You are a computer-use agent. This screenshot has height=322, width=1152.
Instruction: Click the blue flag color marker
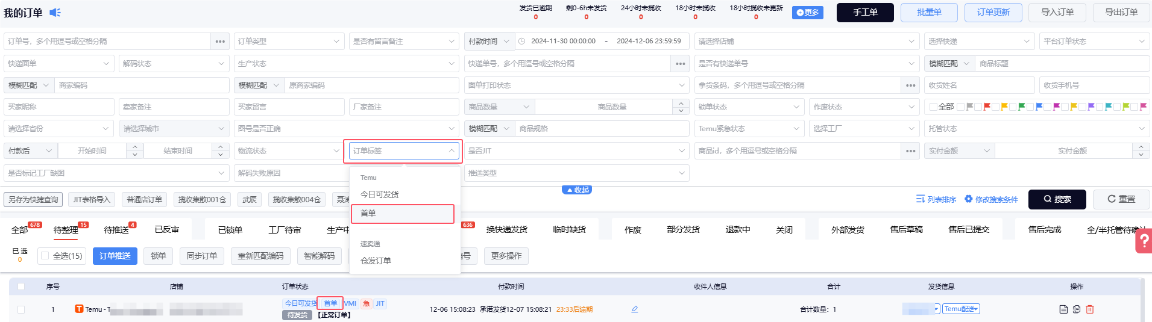(x=1039, y=107)
